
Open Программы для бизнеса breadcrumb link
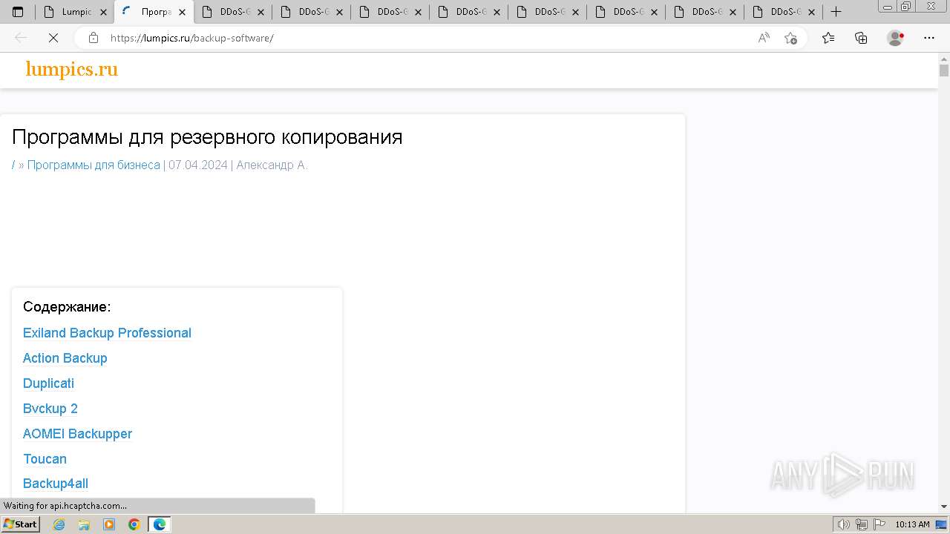[x=94, y=165]
